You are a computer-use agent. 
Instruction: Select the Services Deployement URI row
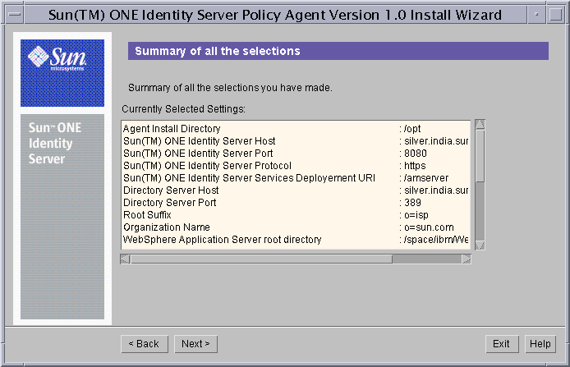[296, 178]
